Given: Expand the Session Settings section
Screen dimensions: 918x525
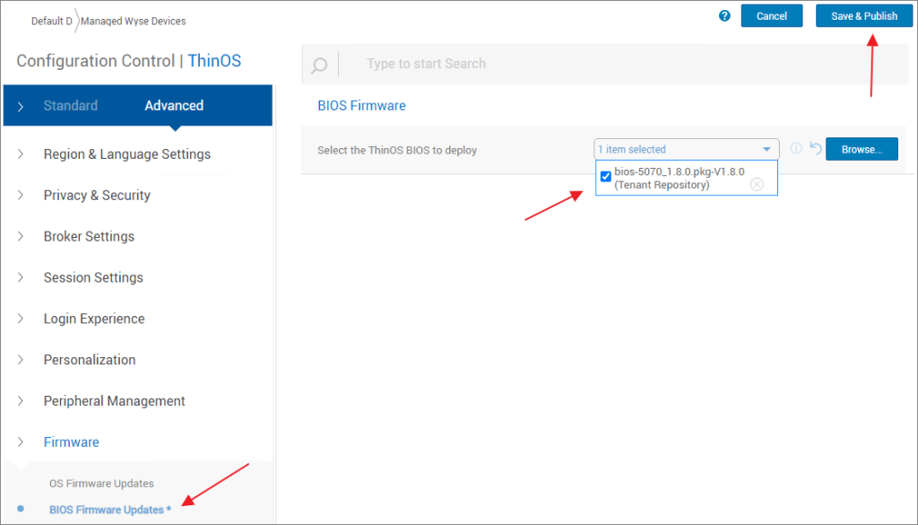Looking at the screenshot, I should [x=93, y=278].
